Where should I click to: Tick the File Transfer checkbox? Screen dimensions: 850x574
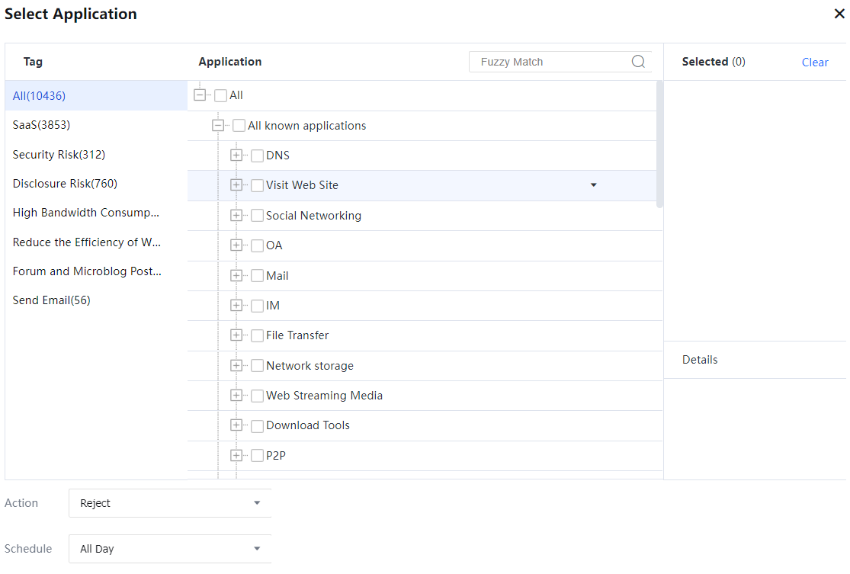point(258,335)
